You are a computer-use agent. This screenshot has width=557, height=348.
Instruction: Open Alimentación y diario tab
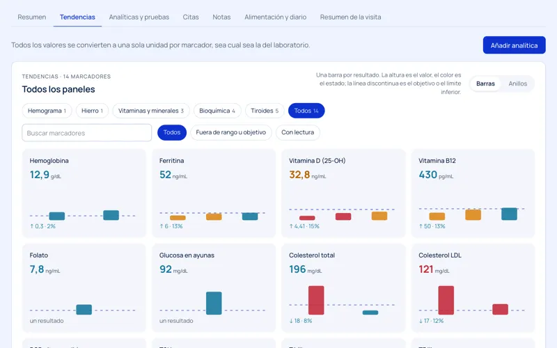point(275,17)
